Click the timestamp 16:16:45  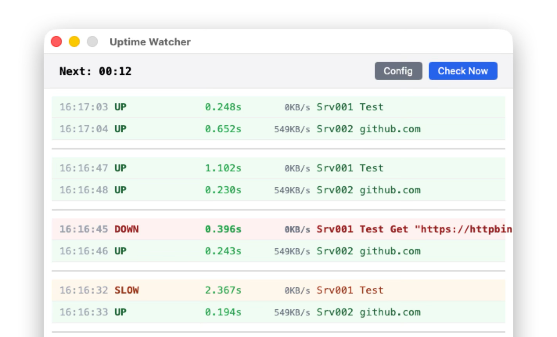click(x=83, y=229)
